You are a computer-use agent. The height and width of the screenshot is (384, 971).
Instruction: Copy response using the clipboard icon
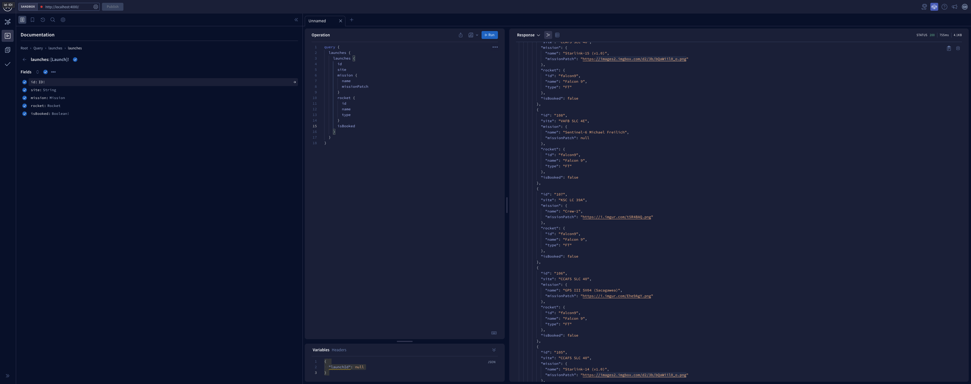tap(949, 48)
